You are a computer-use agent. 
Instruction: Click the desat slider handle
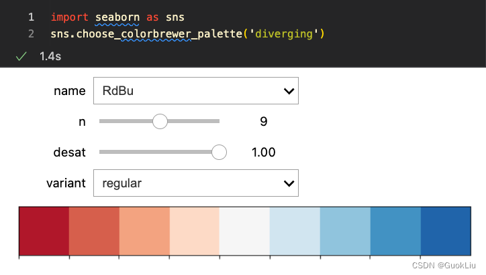[219, 152]
